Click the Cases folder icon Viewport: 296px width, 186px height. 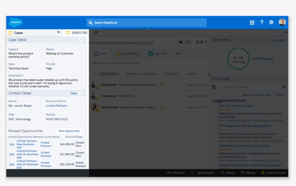(x=10, y=33)
